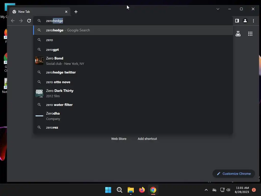The image size is (261, 196).
Task: Click the back navigation arrow
Action: (x=13, y=21)
